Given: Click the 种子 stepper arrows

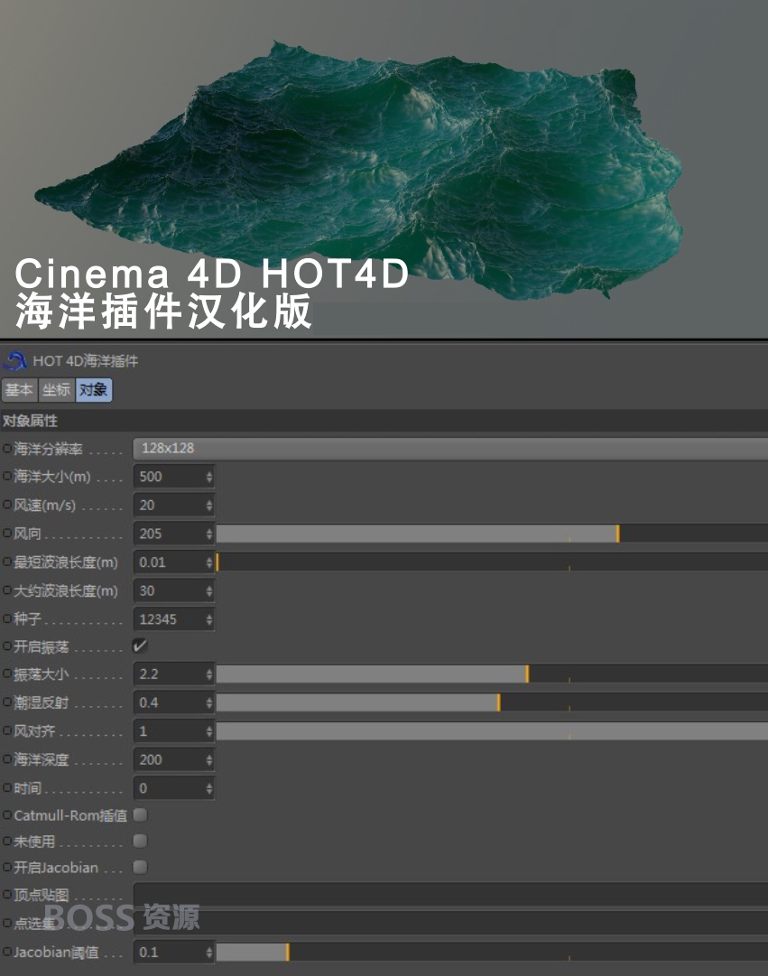Looking at the screenshot, I should point(209,619).
